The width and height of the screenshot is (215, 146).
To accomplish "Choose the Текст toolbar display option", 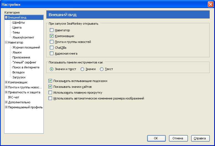I will click(x=102, y=69).
